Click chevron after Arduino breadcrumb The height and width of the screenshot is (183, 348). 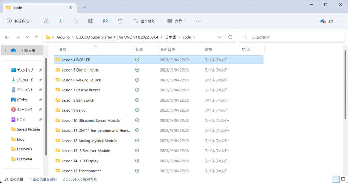click(x=73, y=37)
